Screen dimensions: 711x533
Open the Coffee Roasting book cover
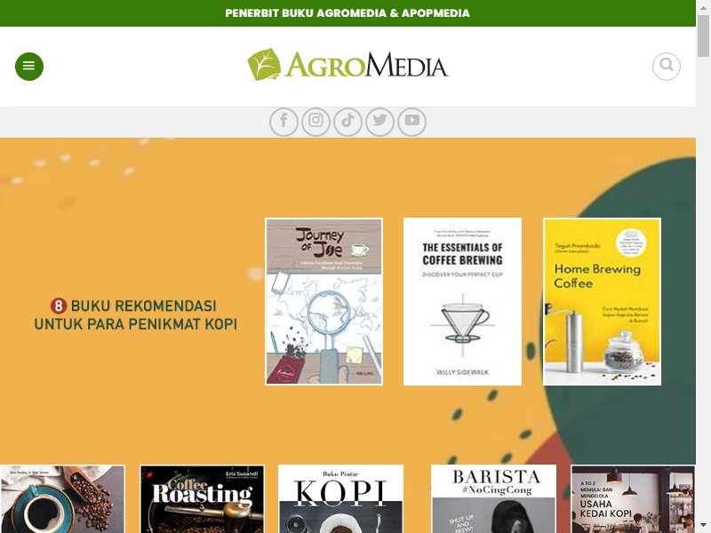(202, 498)
